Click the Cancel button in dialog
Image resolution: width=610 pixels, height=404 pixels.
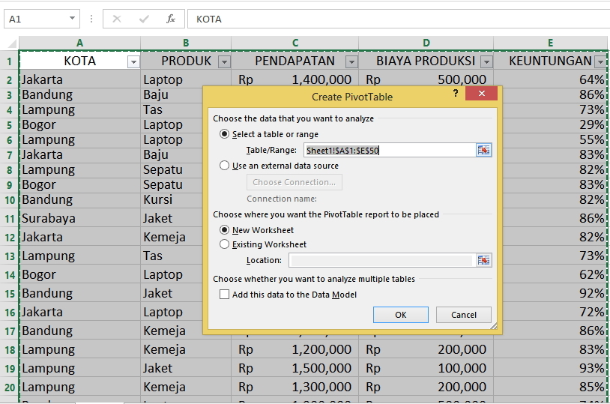click(464, 315)
